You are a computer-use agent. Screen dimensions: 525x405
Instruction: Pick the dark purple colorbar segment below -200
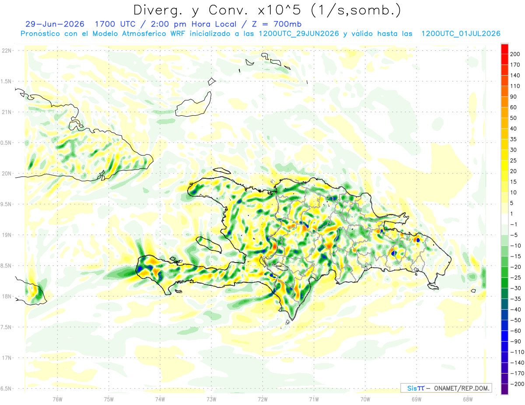coord(505,389)
